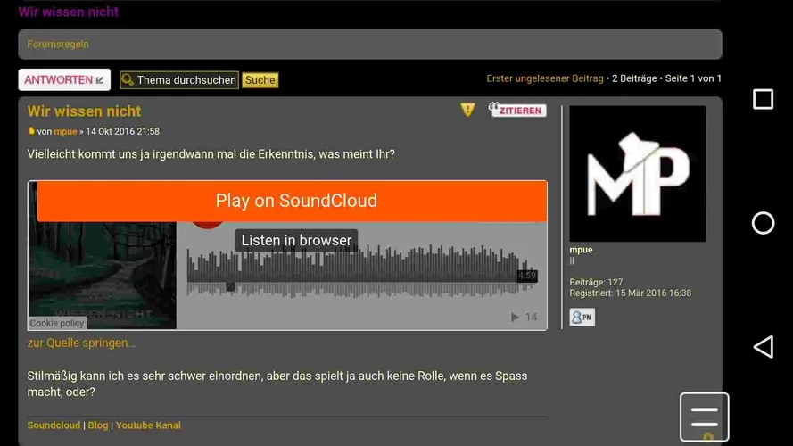Open the Youtube Kanal signature link
This screenshot has width=793, height=446.
pyautogui.click(x=148, y=425)
